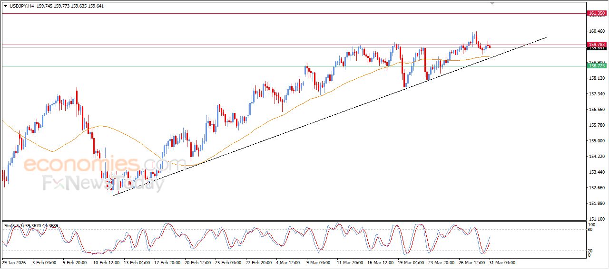Select the 159.783 red price label
Viewport: 609px width, 269px height.
click(x=596, y=44)
